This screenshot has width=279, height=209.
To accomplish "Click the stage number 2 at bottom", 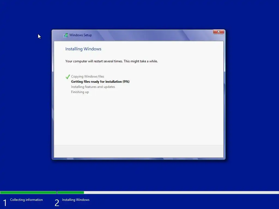I will [x=57, y=203].
